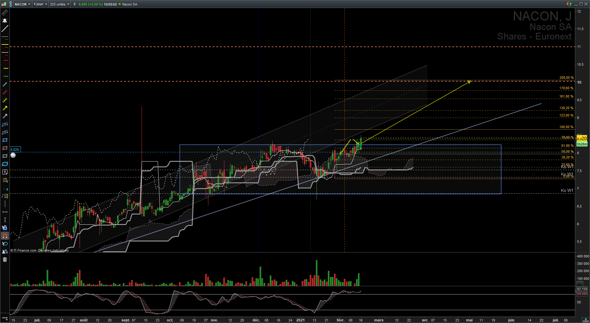Select the yellow arrow tool
The height and width of the screenshot is (323, 590).
(x=5, y=108)
